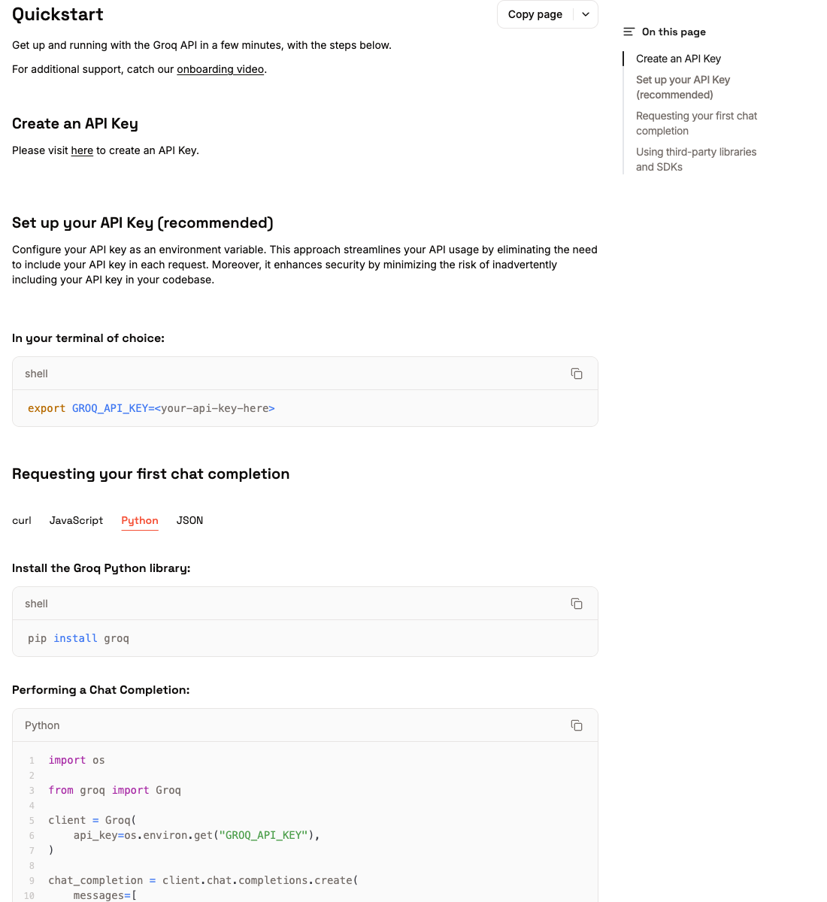Click the Copy page button

tap(535, 14)
